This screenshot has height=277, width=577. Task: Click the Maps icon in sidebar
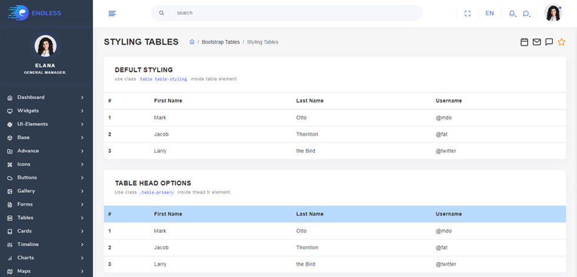click(10, 272)
